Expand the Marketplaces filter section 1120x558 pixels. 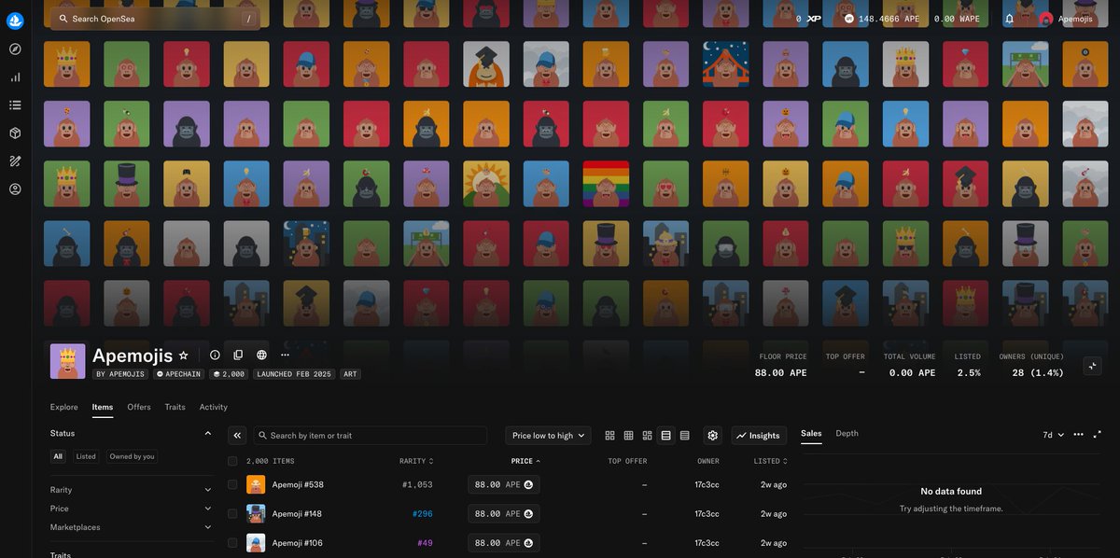coord(132,527)
